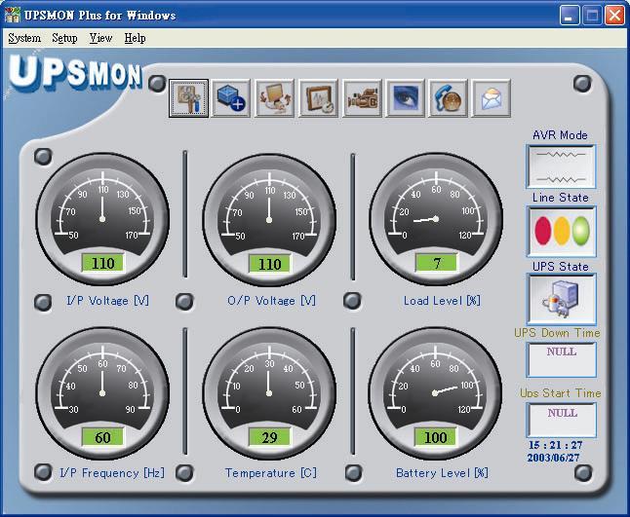
Task: Click the video camera toolbar icon
Action: 362,99
